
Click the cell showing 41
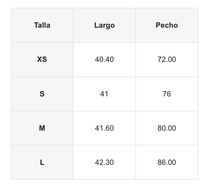click(104, 94)
